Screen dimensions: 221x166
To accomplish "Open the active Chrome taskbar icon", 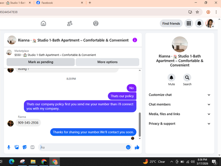I will pyautogui.click(x=54, y=162).
